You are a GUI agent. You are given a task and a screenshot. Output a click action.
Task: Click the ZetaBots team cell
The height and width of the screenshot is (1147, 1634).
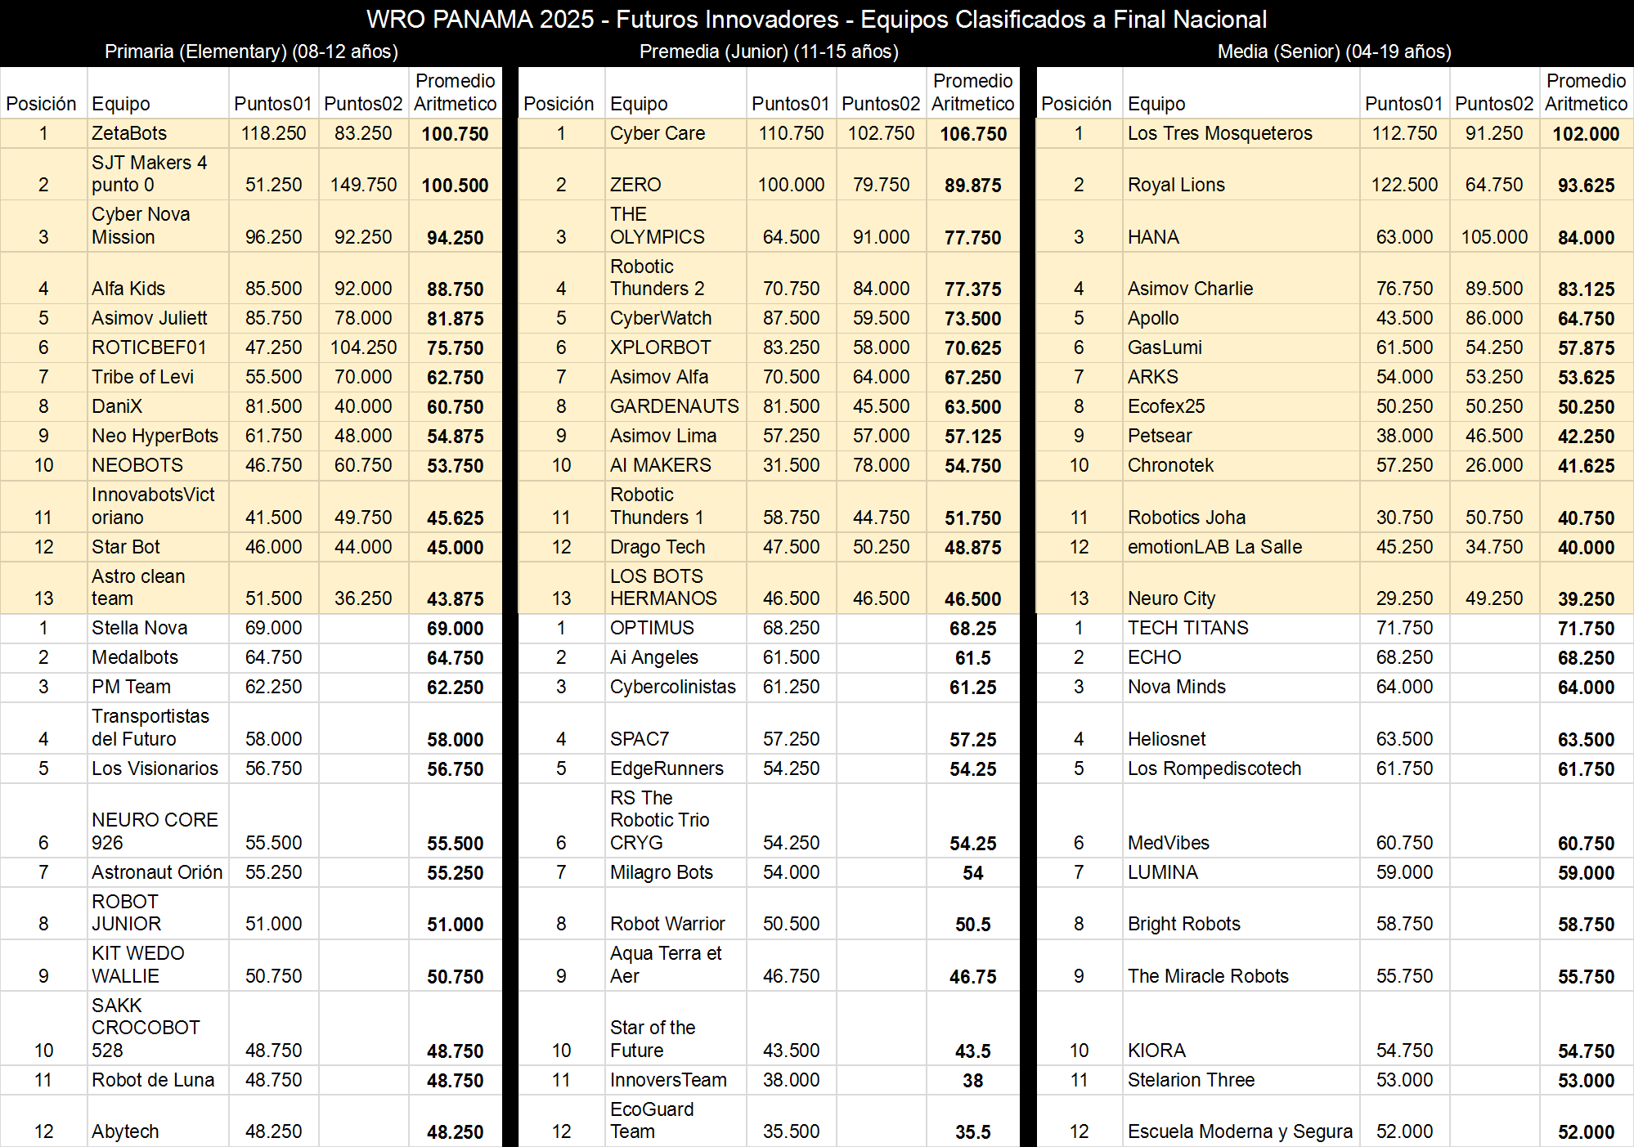pos(129,133)
